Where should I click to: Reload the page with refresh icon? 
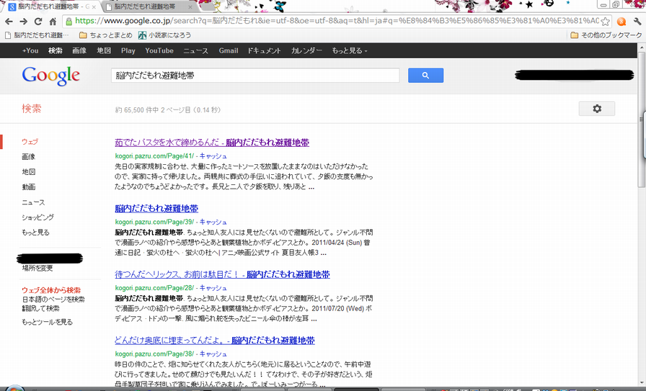pyautogui.click(x=38, y=22)
